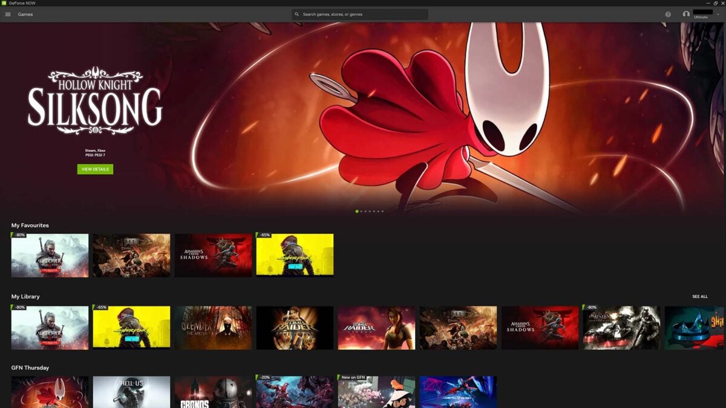Screen dimensions: 726x408
Task: Click See All in My Library
Action: [x=700, y=297]
